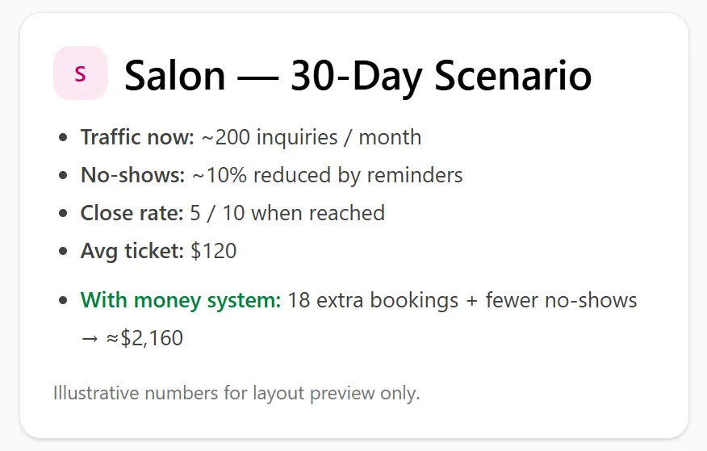This screenshot has height=451, width=707.
Task: Click the bullet beside Close rate
Action: click(63, 213)
